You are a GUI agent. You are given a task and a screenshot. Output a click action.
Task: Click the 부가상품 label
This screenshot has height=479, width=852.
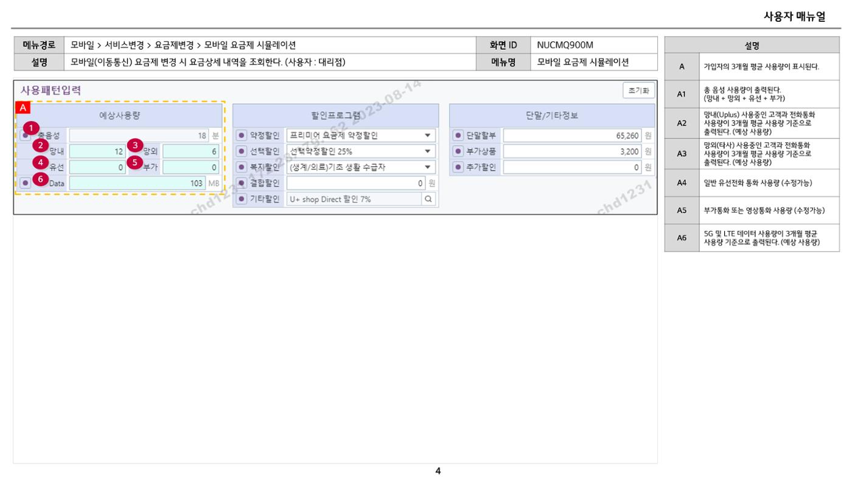(x=481, y=151)
